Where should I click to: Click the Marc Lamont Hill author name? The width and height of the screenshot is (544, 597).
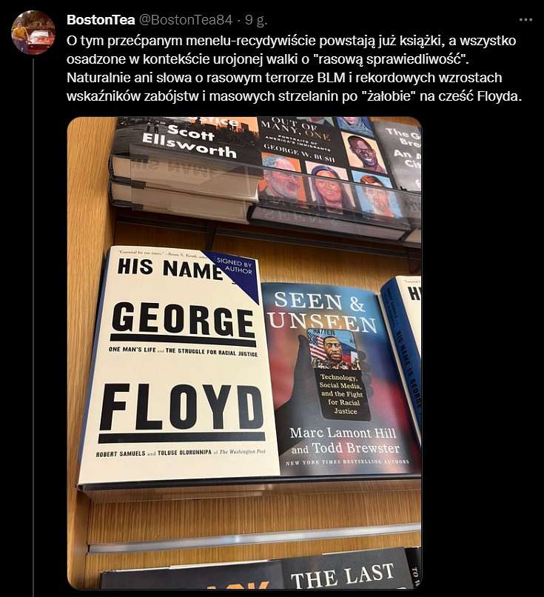[343, 433]
